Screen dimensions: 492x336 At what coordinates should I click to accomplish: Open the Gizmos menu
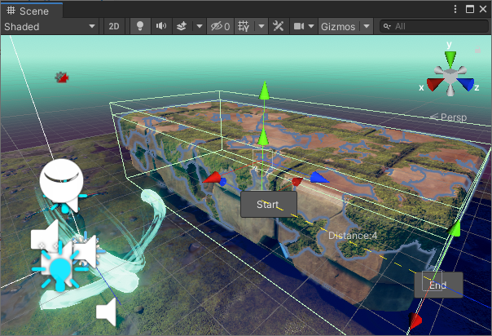pyautogui.click(x=338, y=26)
